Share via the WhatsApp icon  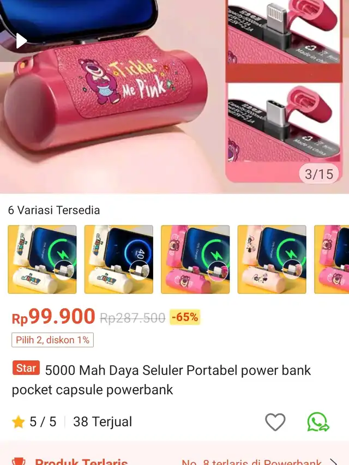click(x=318, y=421)
